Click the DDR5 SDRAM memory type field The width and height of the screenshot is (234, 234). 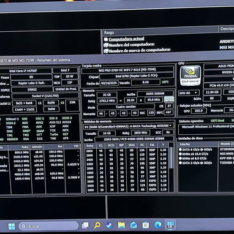click(155, 94)
